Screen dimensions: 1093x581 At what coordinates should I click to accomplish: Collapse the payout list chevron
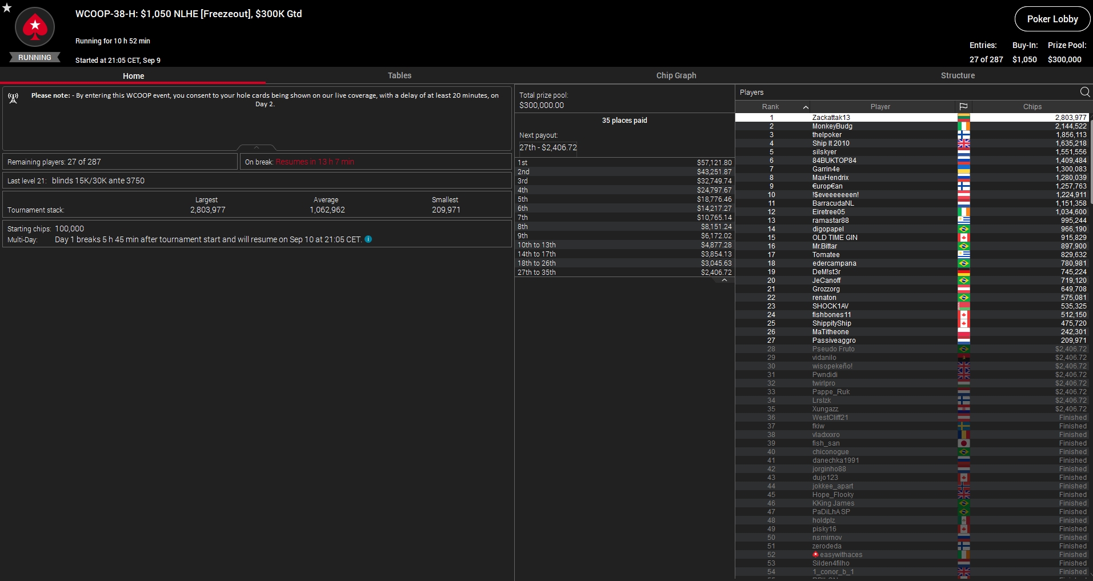click(724, 281)
